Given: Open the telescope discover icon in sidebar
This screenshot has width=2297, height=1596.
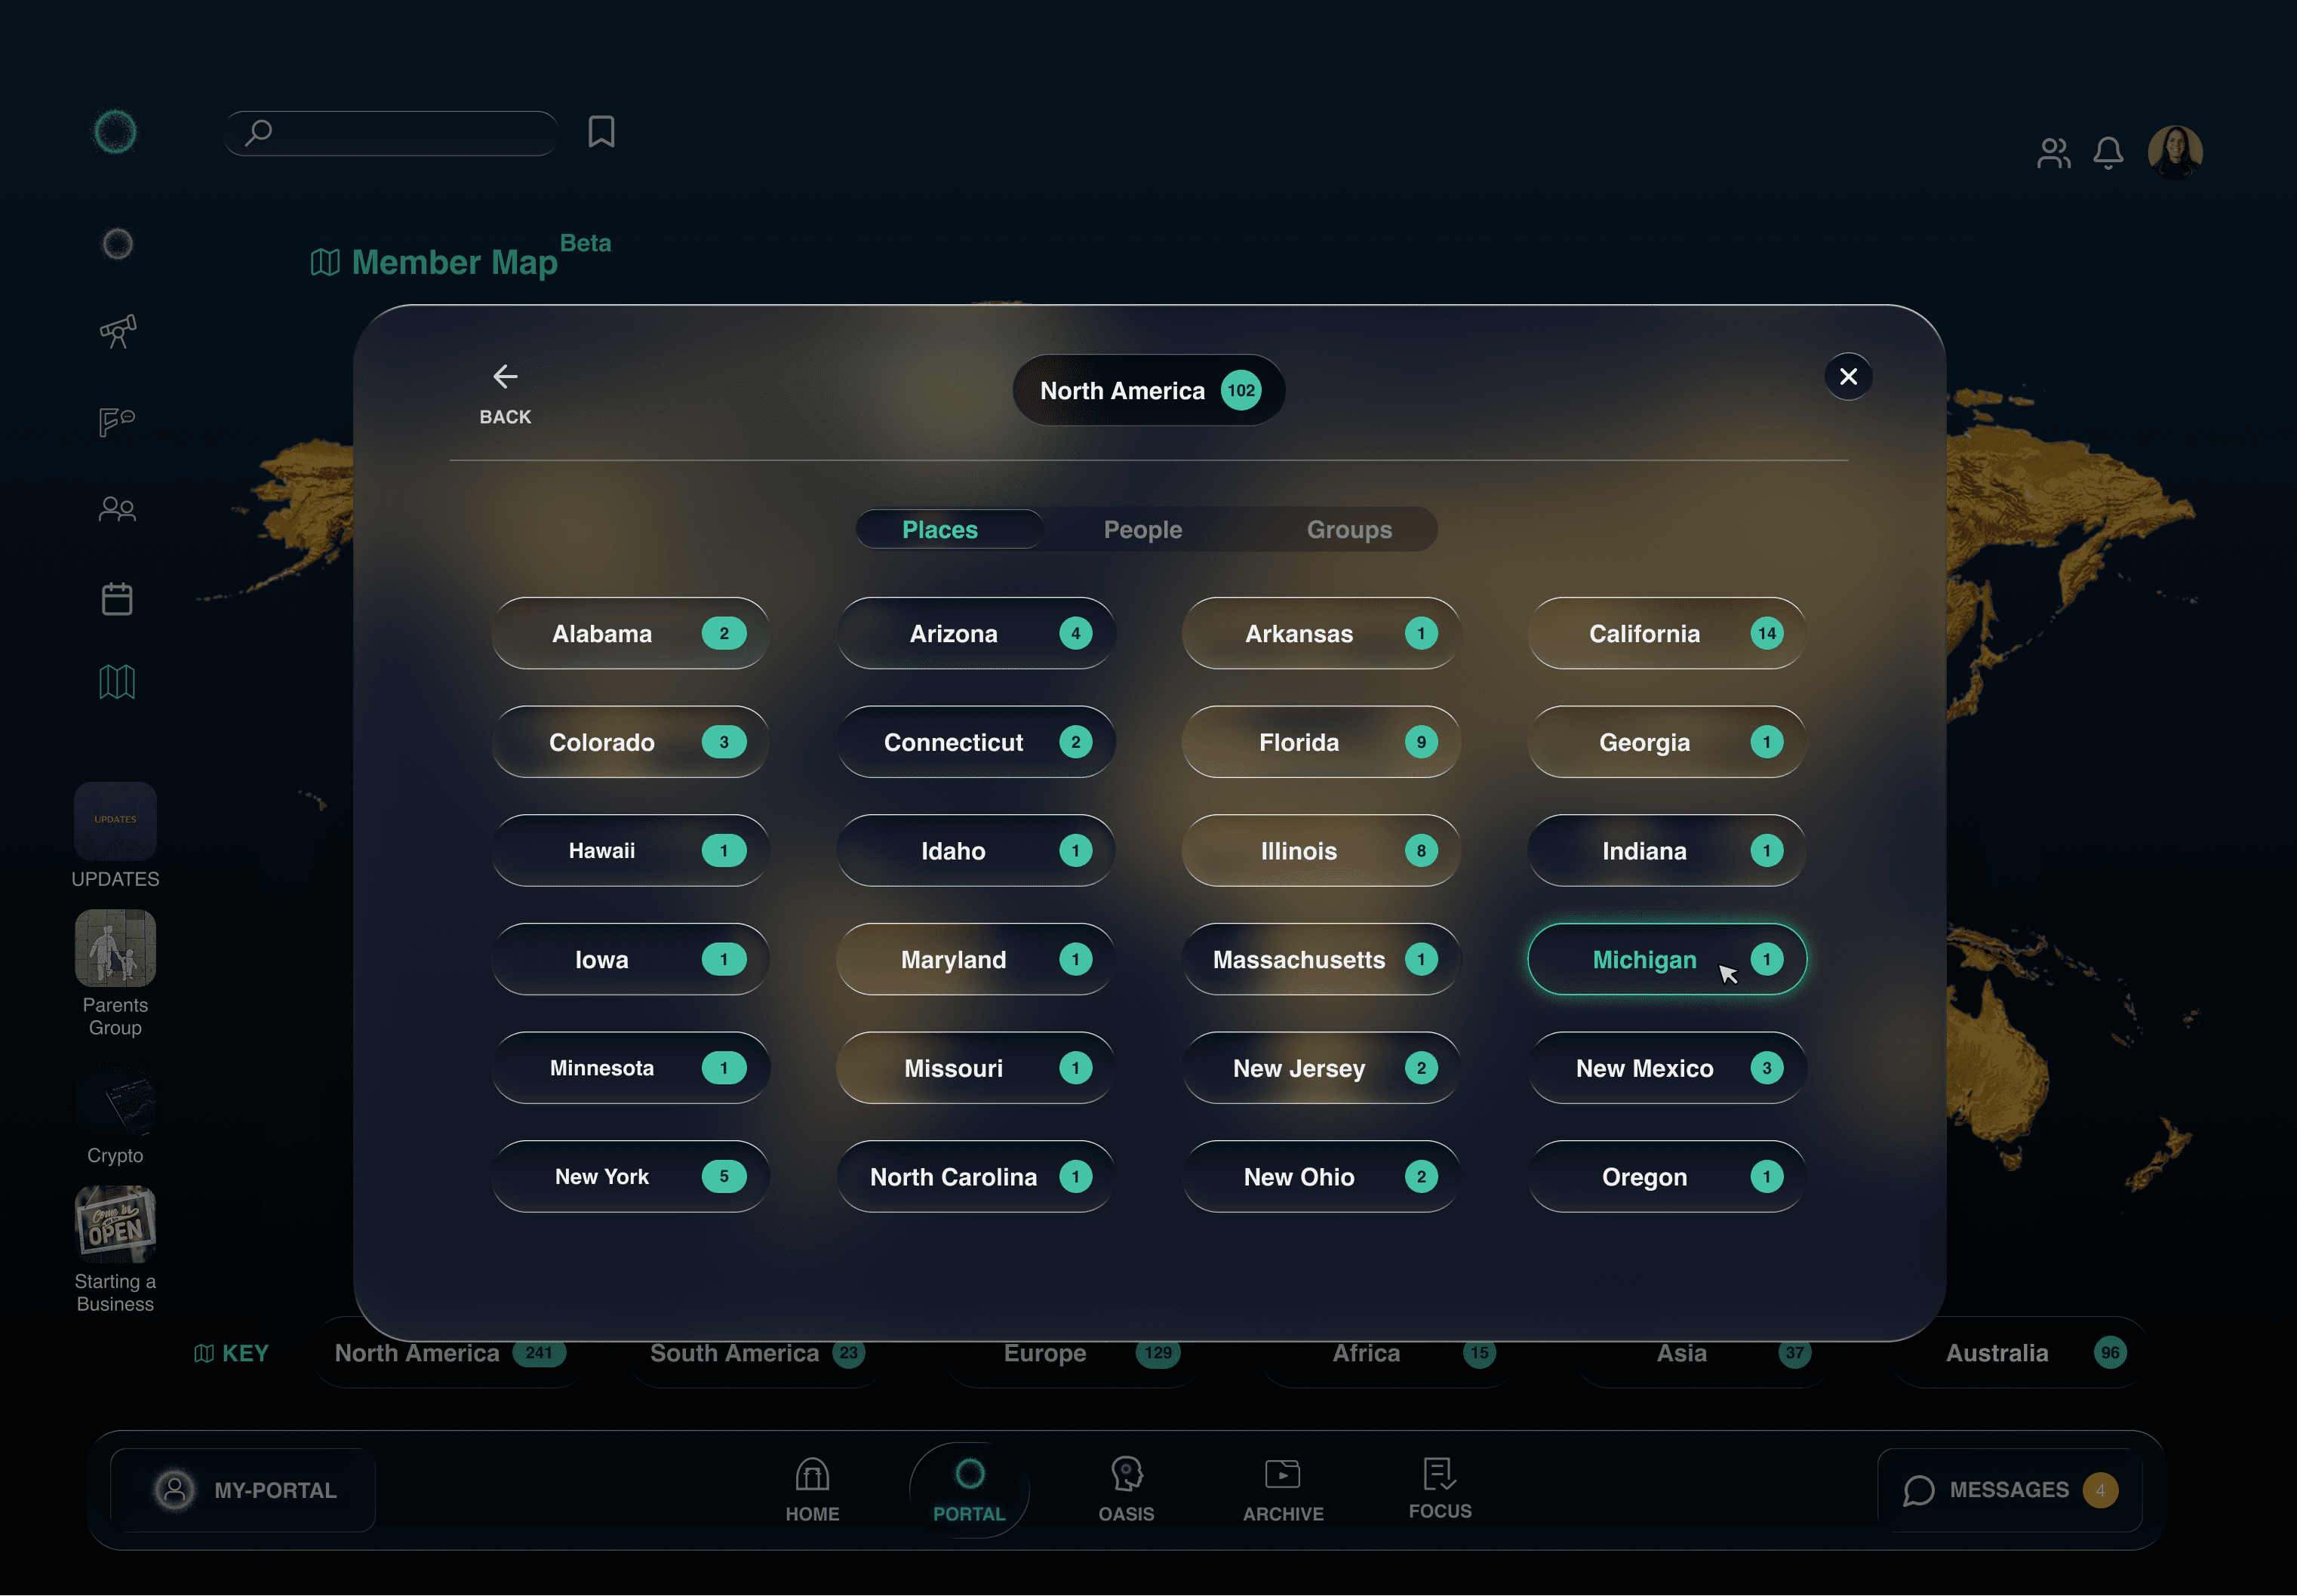Looking at the screenshot, I should (117, 331).
